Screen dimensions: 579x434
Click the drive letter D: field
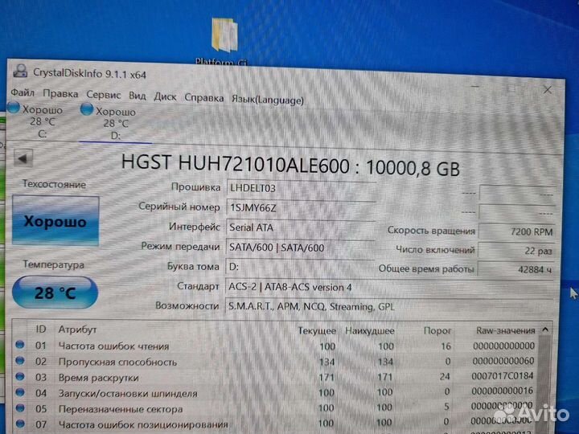[301, 267]
